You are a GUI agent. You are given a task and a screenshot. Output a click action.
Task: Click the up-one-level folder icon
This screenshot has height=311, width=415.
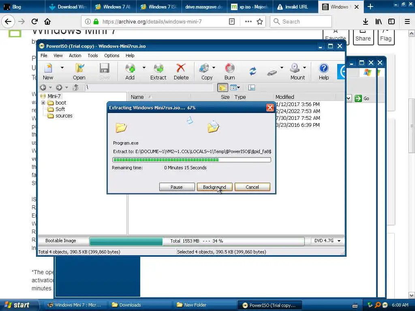click(x=76, y=87)
